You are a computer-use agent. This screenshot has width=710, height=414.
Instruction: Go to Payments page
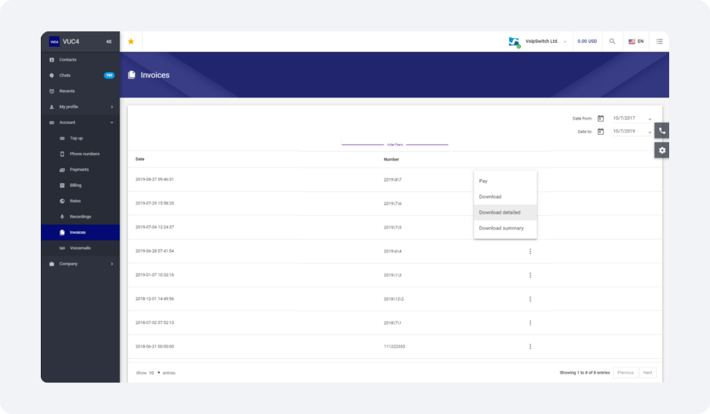coord(80,170)
